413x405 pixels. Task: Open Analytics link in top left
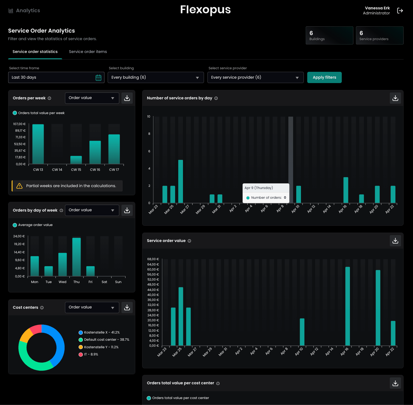pos(24,11)
